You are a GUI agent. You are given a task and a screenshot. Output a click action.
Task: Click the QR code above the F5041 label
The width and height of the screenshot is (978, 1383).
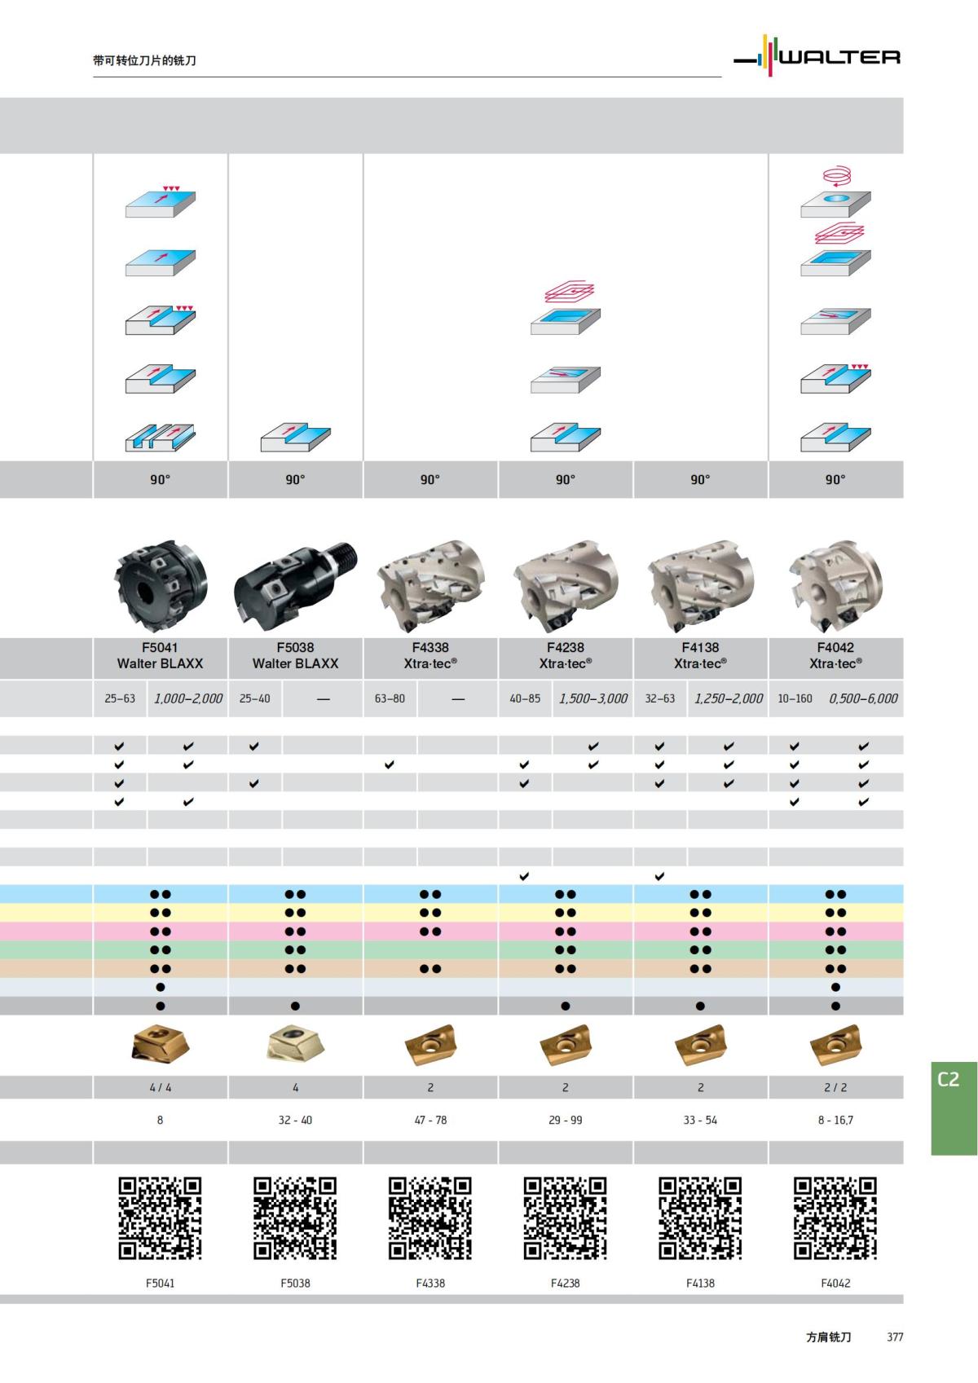[161, 1218]
